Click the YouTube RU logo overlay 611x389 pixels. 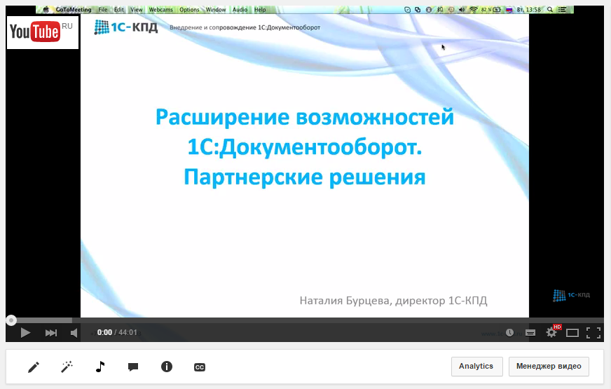43,32
